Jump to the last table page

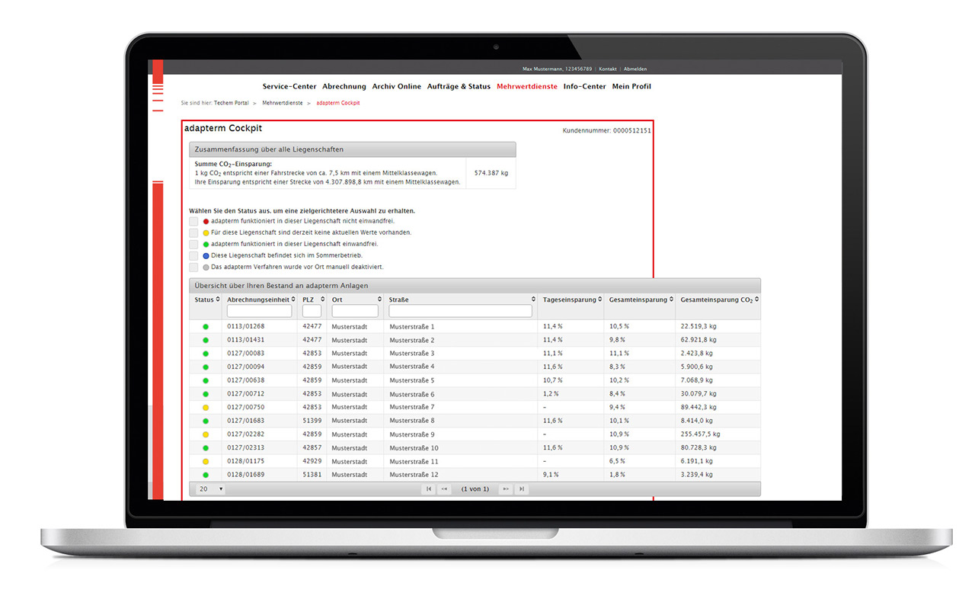tap(521, 489)
